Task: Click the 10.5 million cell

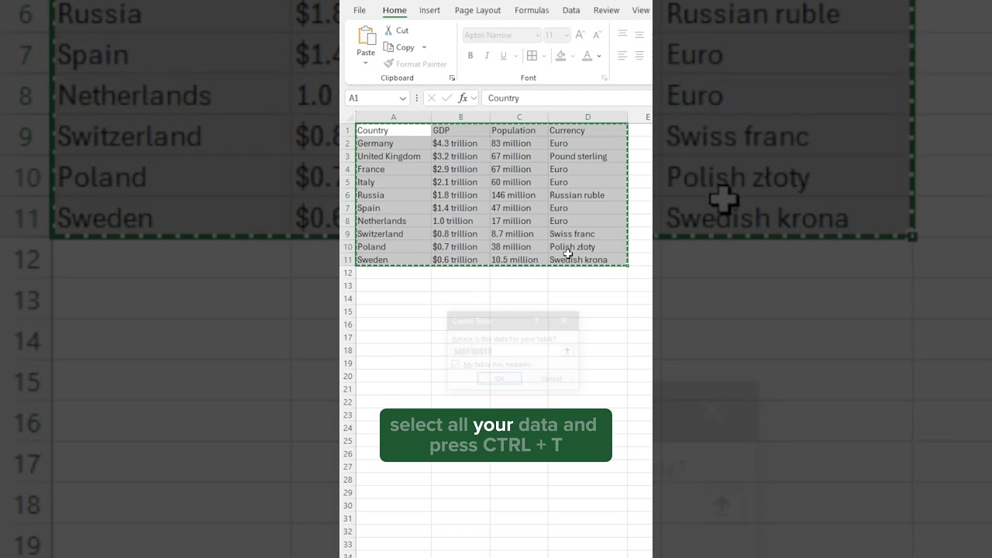Action: click(x=519, y=260)
